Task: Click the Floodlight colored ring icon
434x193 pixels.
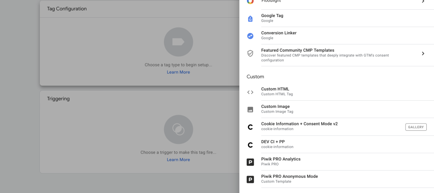Action: pos(250,1)
